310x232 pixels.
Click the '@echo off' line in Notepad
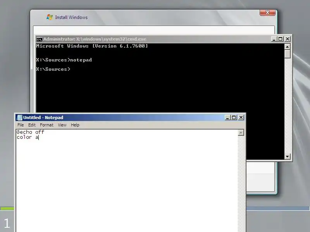point(31,132)
